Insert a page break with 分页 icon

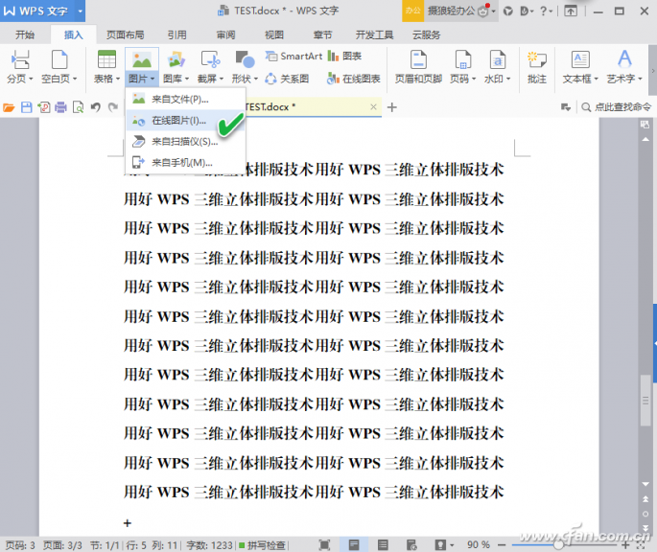[x=20, y=59]
